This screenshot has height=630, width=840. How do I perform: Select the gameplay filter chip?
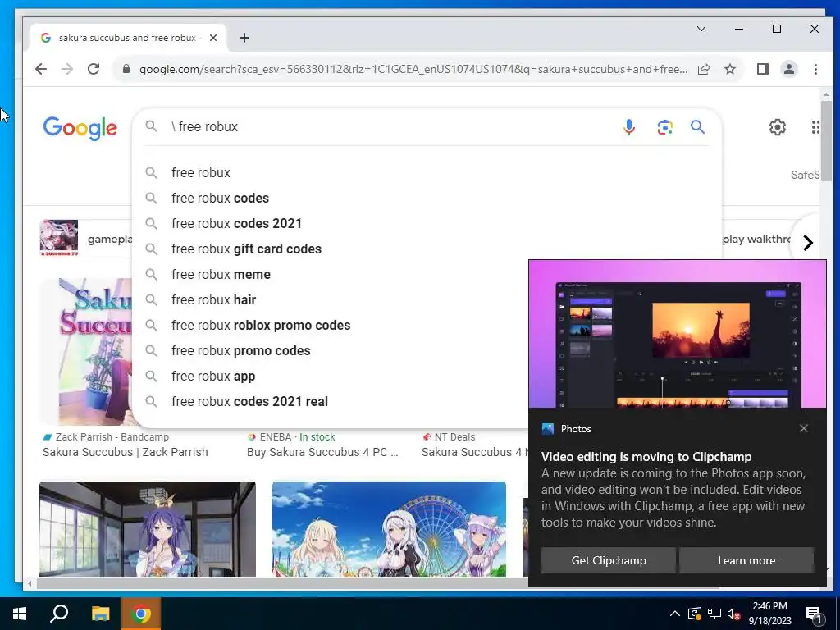(x=85, y=239)
